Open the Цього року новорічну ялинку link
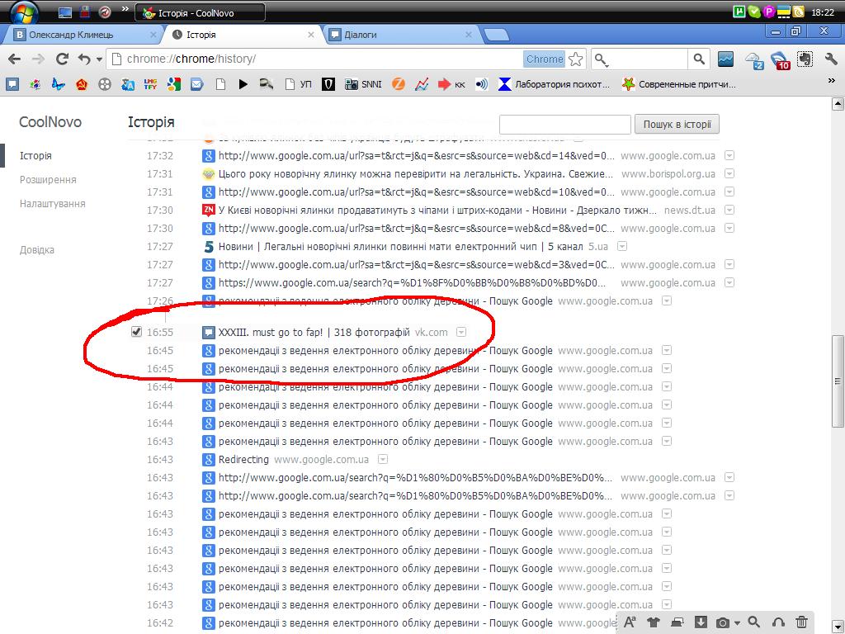Image resolution: width=845 pixels, height=634 pixels. click(x=416, y=173)
